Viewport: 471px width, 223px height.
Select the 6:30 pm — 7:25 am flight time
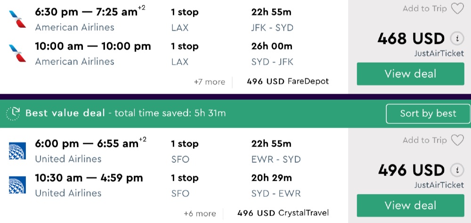pyautogui.click(x=86, y=13)
